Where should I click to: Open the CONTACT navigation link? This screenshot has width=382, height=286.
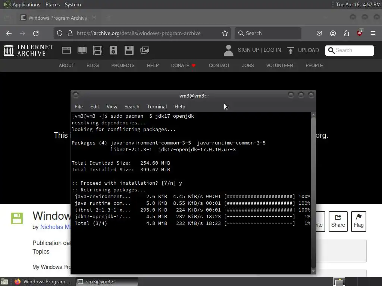click(x=219, y=66)
